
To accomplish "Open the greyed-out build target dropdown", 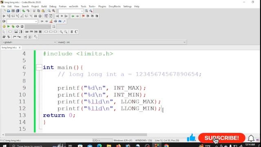I will coord(38,27).
